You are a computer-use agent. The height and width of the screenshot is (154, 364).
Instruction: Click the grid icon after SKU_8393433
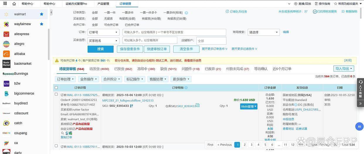pyautogui.click(x=132, y=106)
